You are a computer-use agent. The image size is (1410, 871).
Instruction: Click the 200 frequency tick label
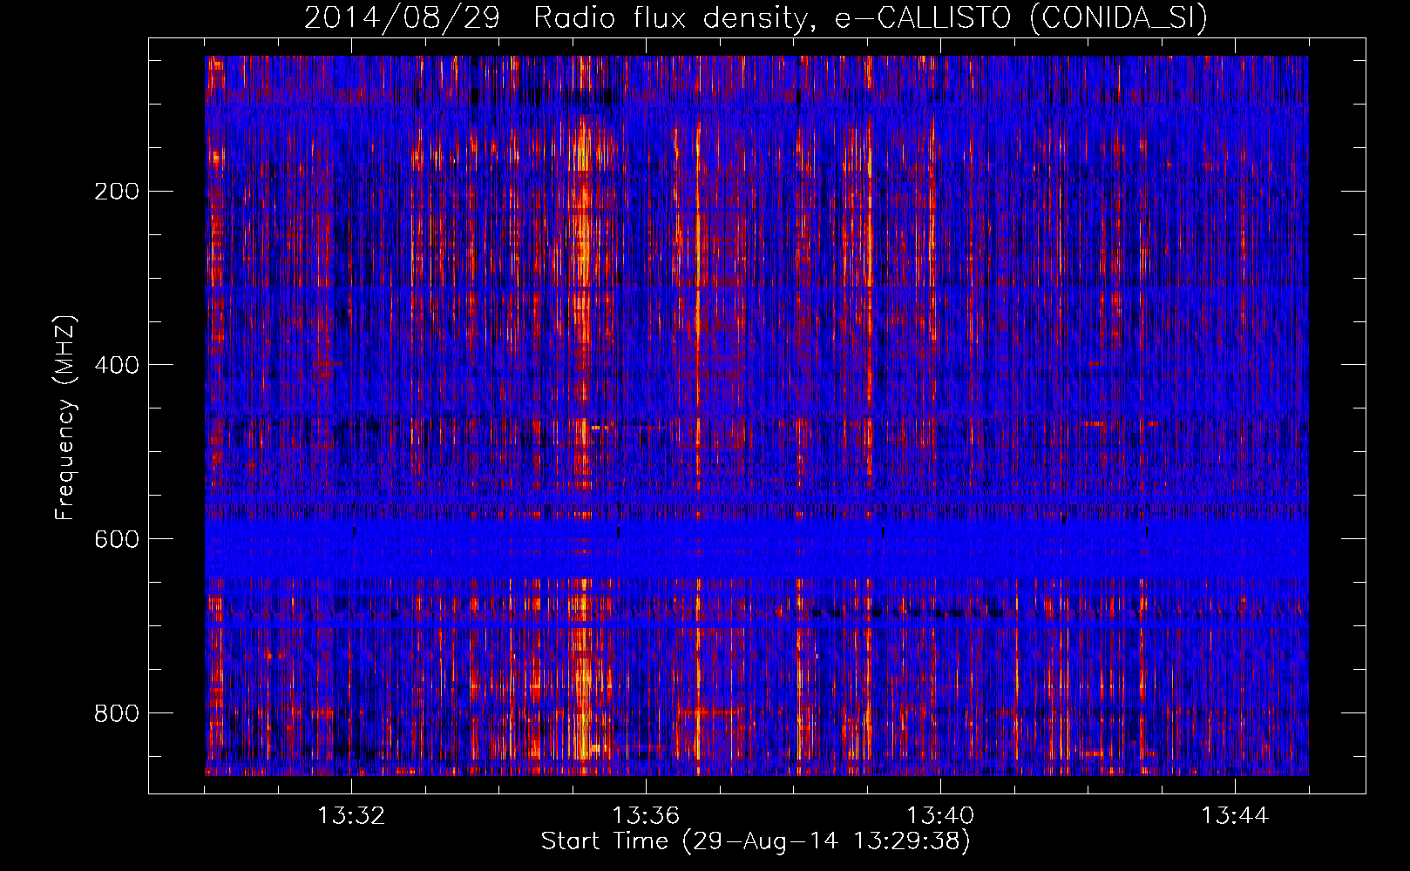(x=116, y=191)
